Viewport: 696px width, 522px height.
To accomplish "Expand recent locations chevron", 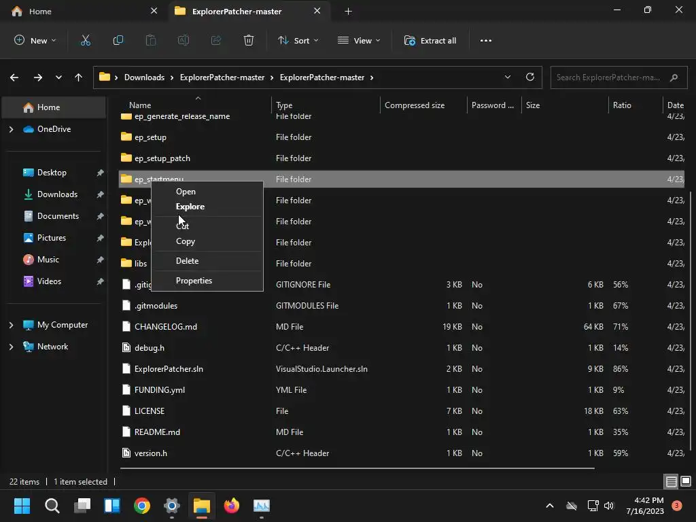I will point(58,77).
